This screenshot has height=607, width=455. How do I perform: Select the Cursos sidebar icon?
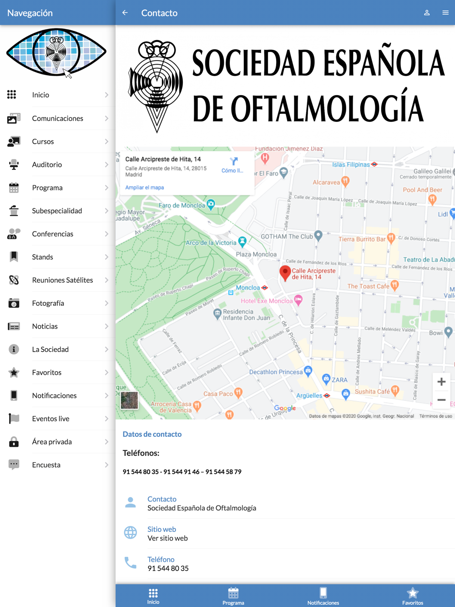[14, 142]
